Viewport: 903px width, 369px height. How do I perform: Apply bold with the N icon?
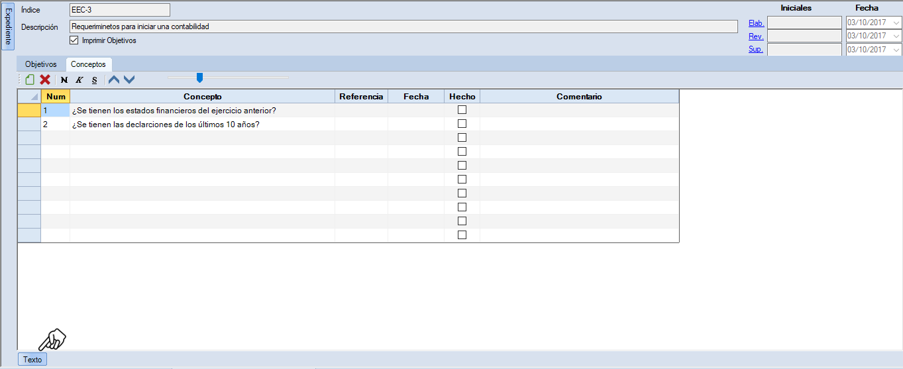(x=64, y=79)
